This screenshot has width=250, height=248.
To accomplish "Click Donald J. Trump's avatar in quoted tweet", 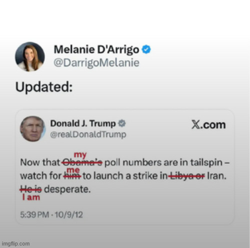I will 32,129.
